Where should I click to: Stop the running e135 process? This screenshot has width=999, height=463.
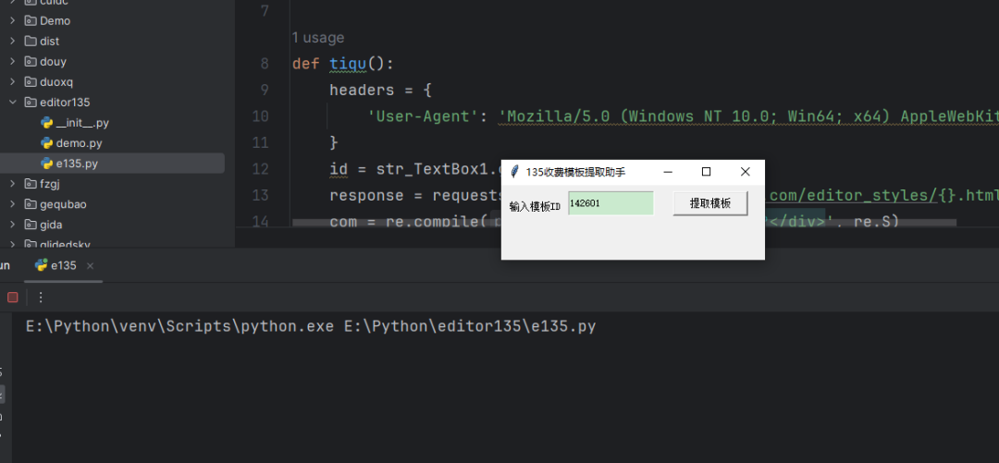[13, 298]
